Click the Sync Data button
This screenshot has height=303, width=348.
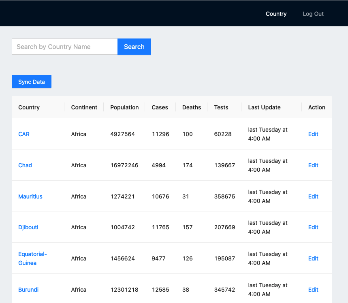(x=32, y=81)
